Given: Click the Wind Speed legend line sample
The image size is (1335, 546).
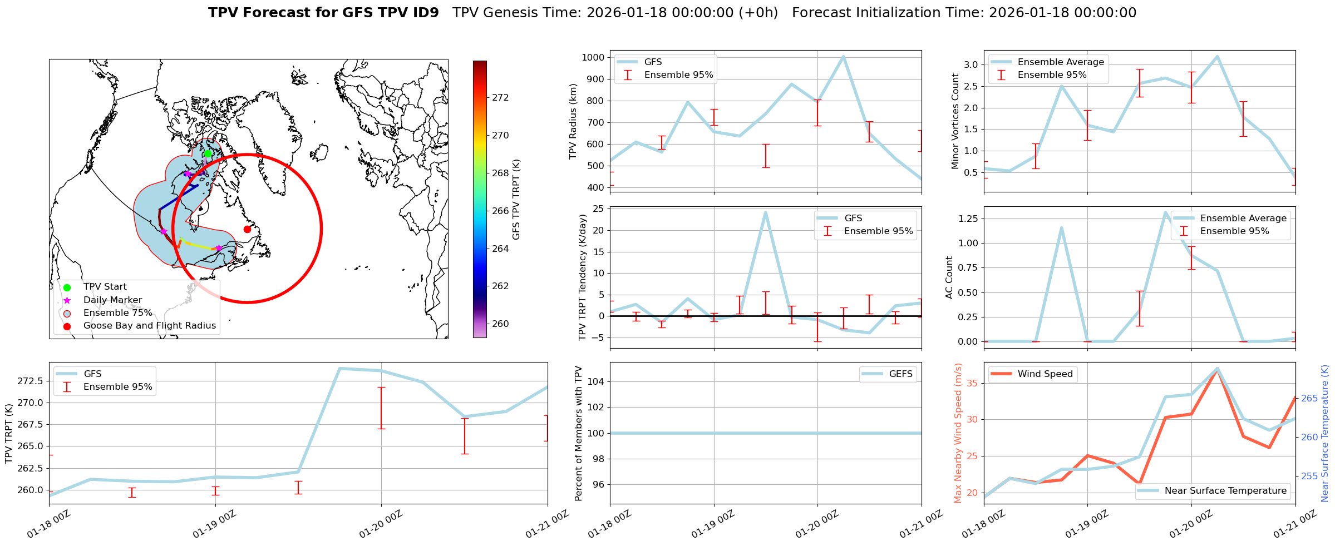Looking at the screenshot, I should pos(1000,374).
